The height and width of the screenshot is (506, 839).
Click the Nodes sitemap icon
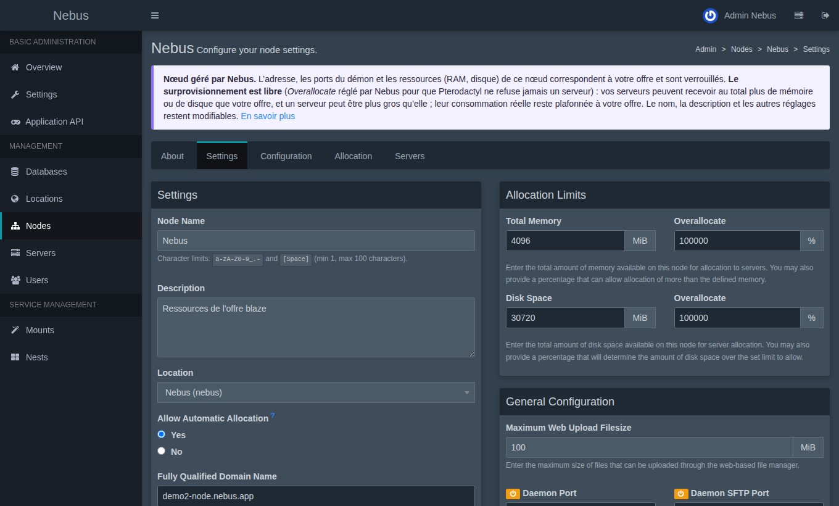[15, 226]
